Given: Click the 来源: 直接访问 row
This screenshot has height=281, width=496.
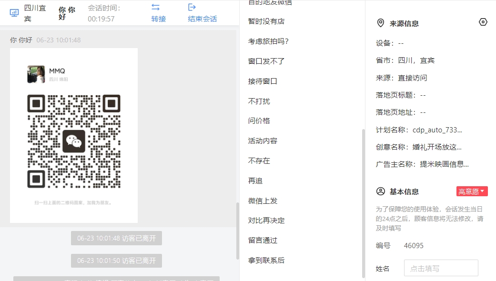Looking at the screenshot, I should pos(401,78).
